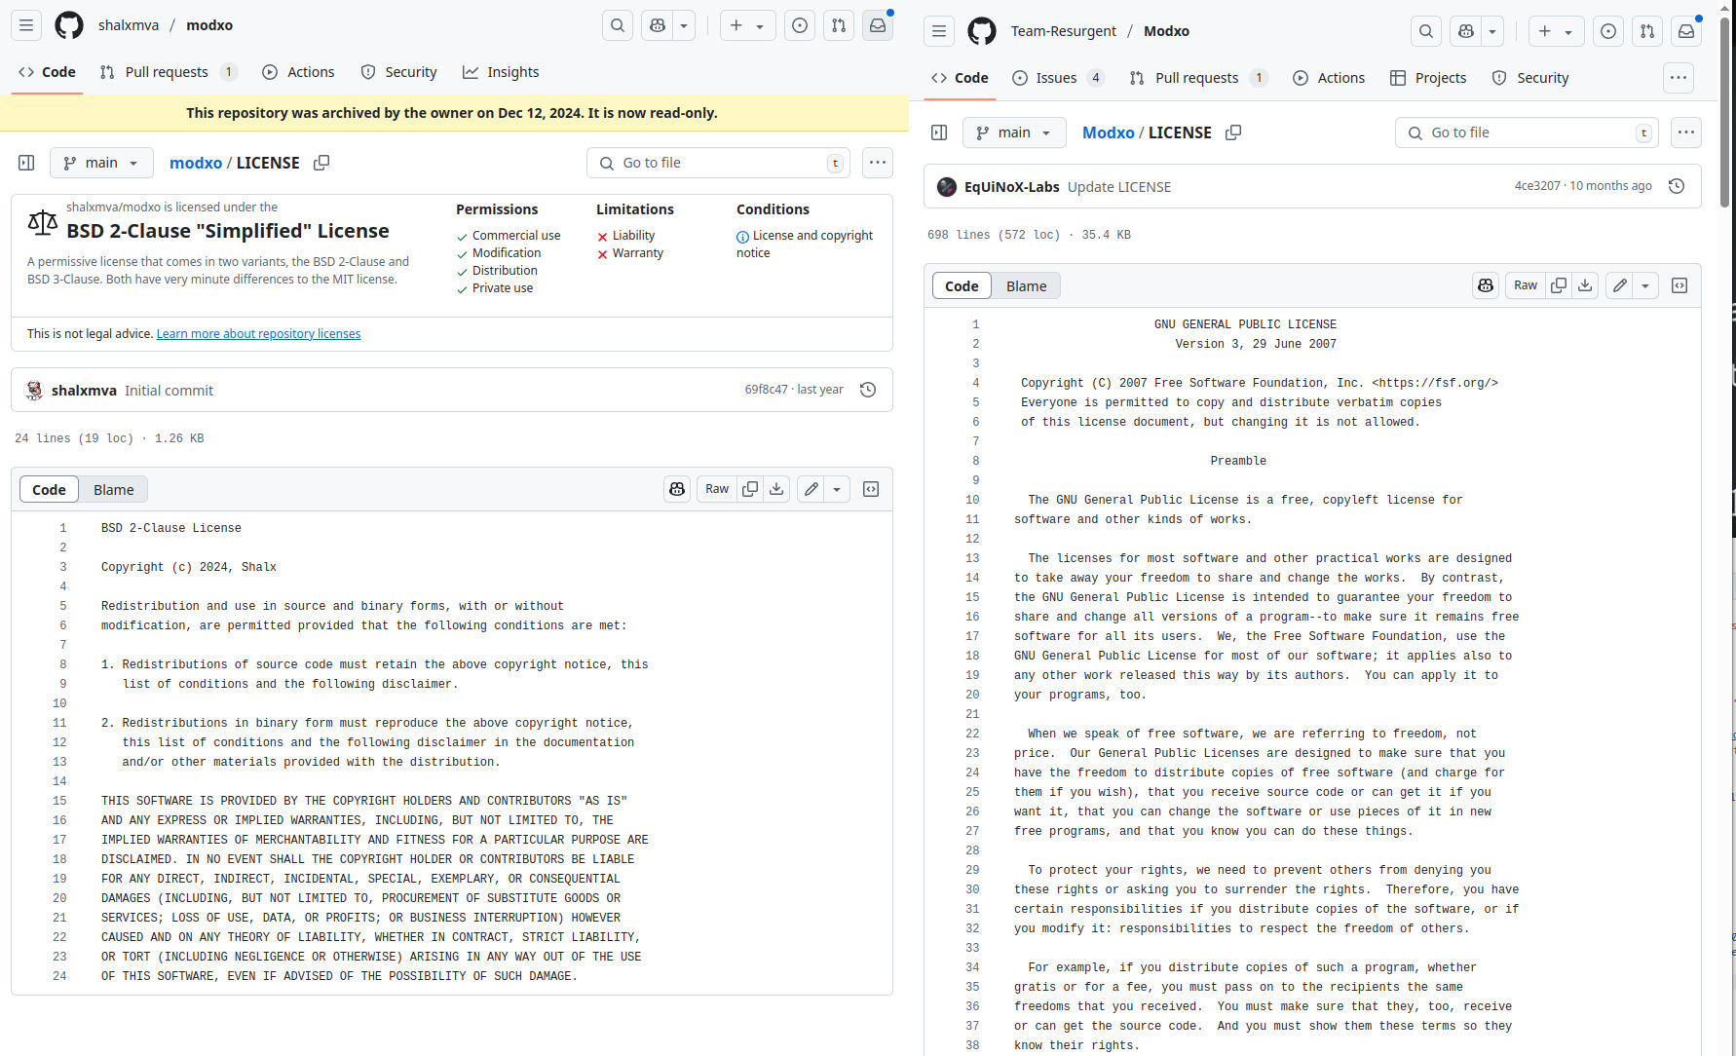Copy raw BSD LICENSE file contents
The width and height of the screenshot is (1736, 1056).
point(750,489)
